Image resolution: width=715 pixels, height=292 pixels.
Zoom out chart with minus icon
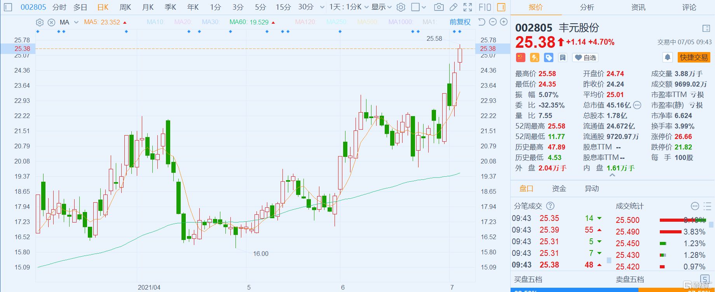(493, 22)
